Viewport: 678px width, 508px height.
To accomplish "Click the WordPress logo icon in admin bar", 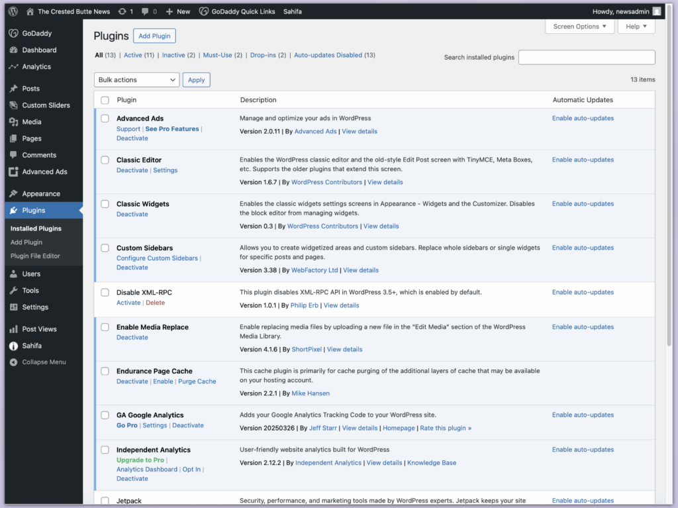I will coord(13,11).
